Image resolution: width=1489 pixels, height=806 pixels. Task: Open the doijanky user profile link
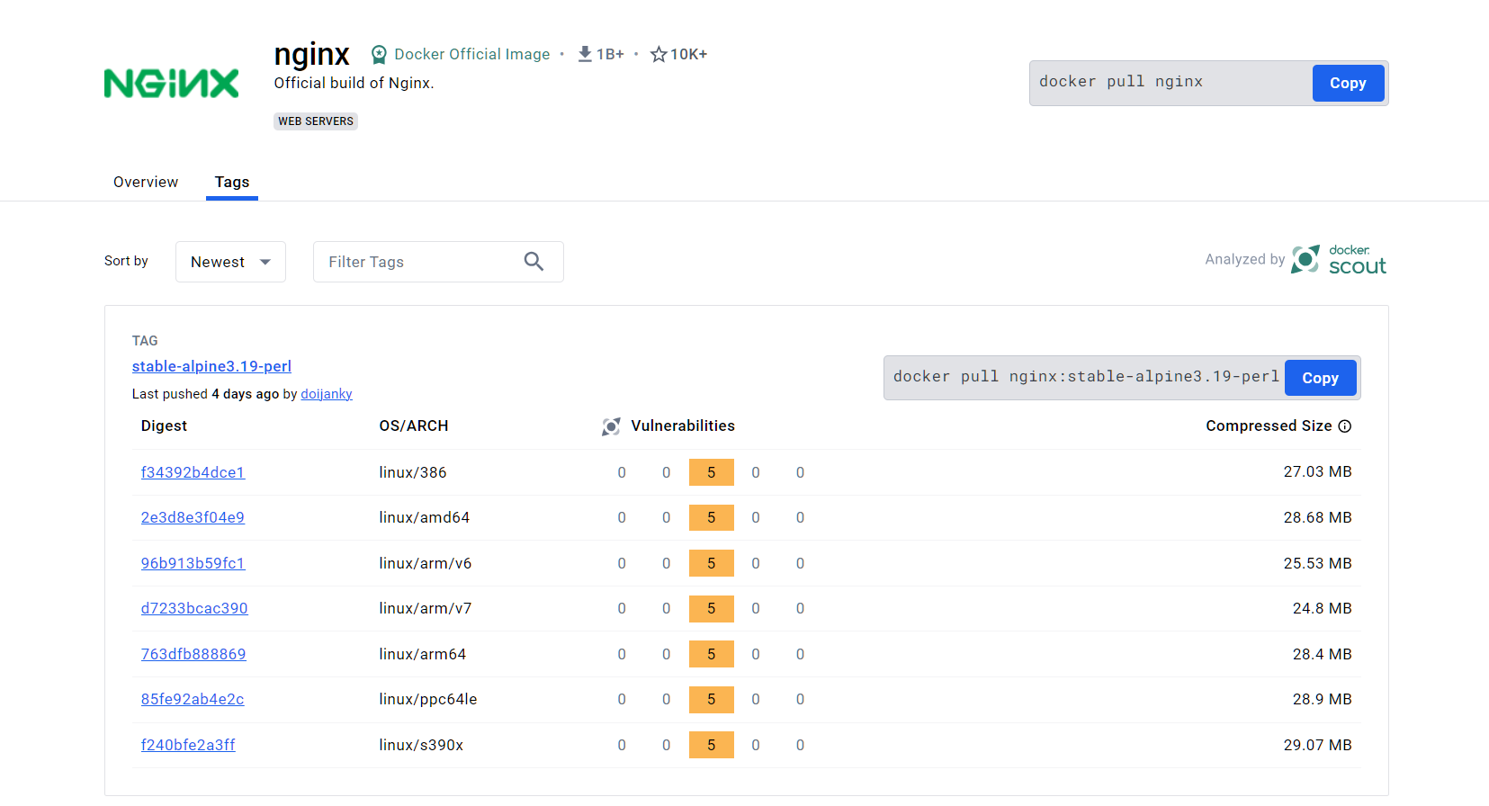tap(326, 394)
